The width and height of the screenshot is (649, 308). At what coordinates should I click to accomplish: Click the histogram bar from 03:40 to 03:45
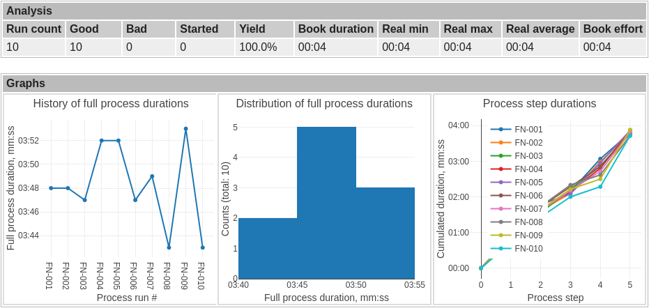(x=268, y=248)
